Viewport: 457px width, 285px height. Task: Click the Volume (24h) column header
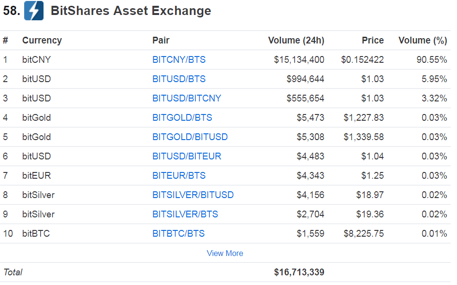coord(296,41)
